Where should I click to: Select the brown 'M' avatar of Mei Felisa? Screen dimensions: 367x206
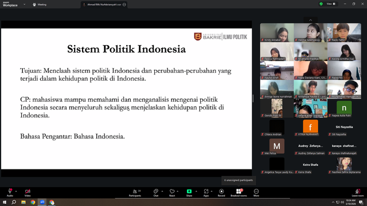277,146
